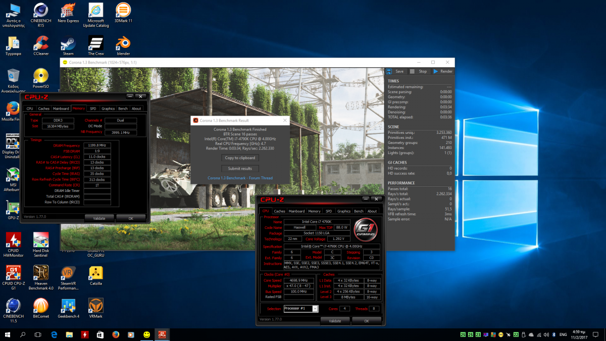This screenshot has height=341, width=606.
Task: Open Task View from the taskbar
Action: click(x=38, y=334)
